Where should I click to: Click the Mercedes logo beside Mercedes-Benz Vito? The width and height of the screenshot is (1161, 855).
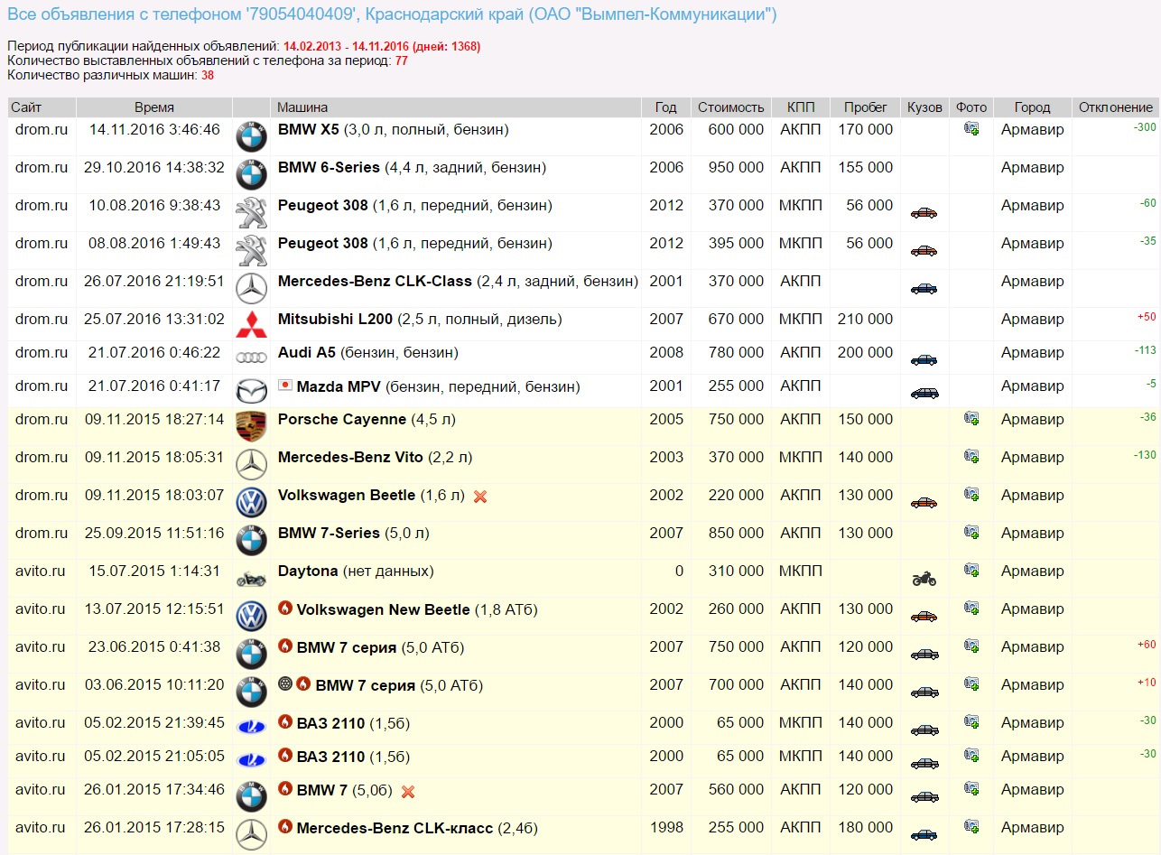pyautogui.click(x=251, y=464)
